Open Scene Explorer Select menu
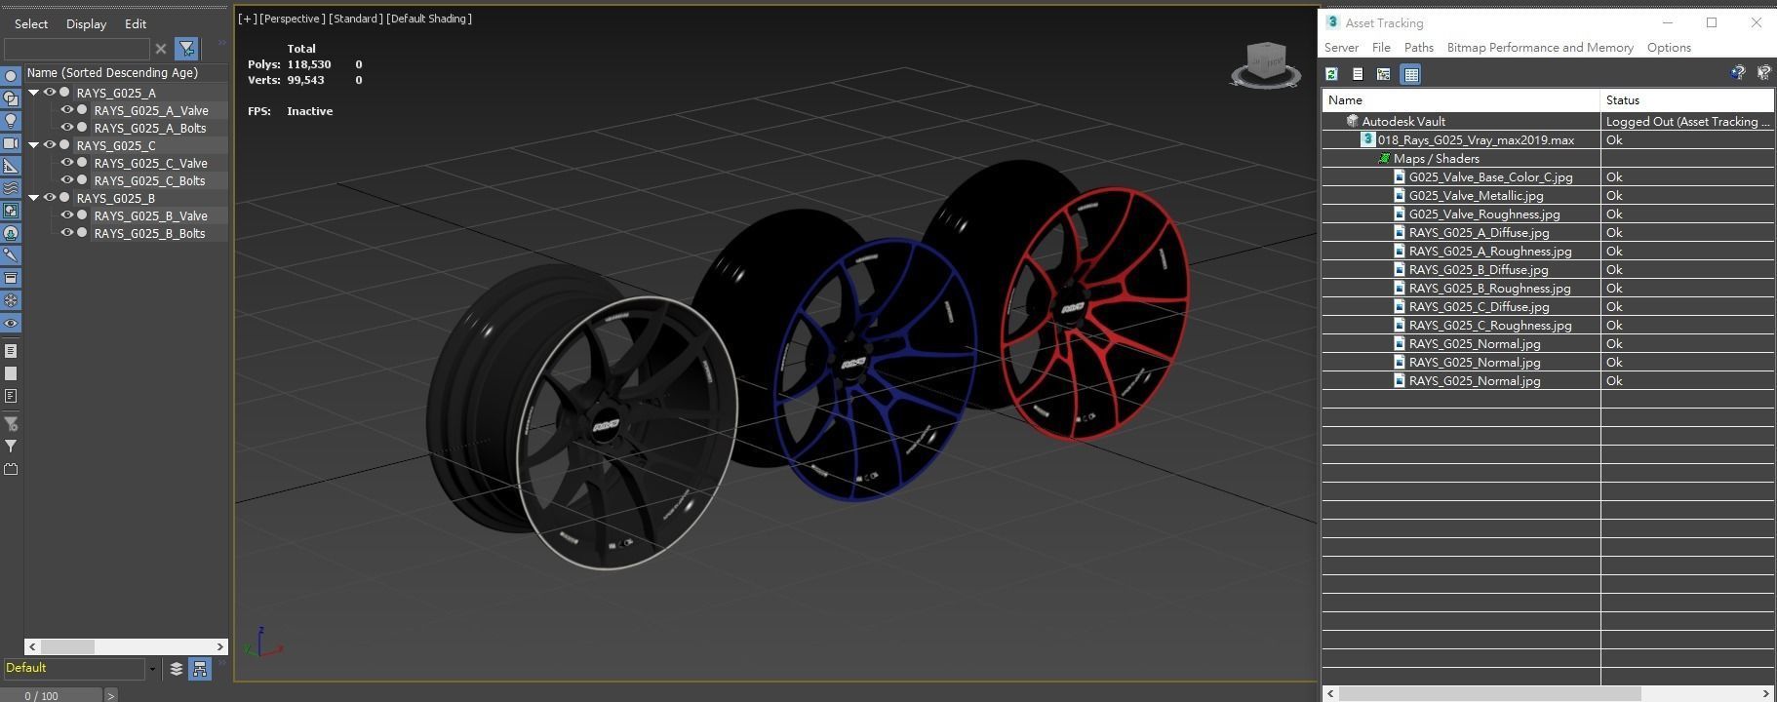 (x=31, y=23)
